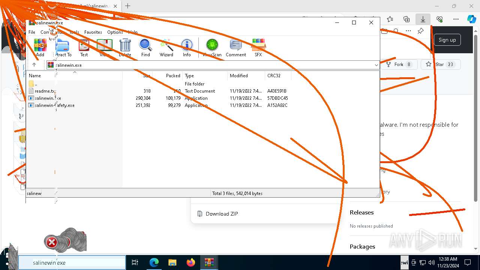This screenshot has height=270, width=480.
Task: Click the red error X icon
Action: (x=51, y=242)
